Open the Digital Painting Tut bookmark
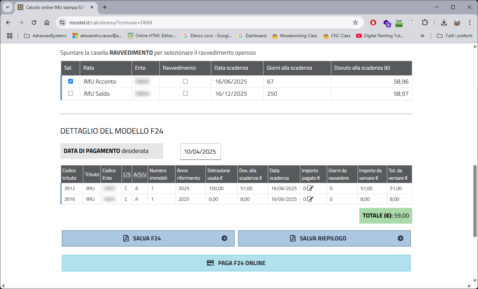This screenshot has width=478, height=289. coord(380,36)
